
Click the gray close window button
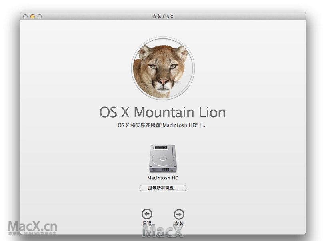[x=25, y=16]
